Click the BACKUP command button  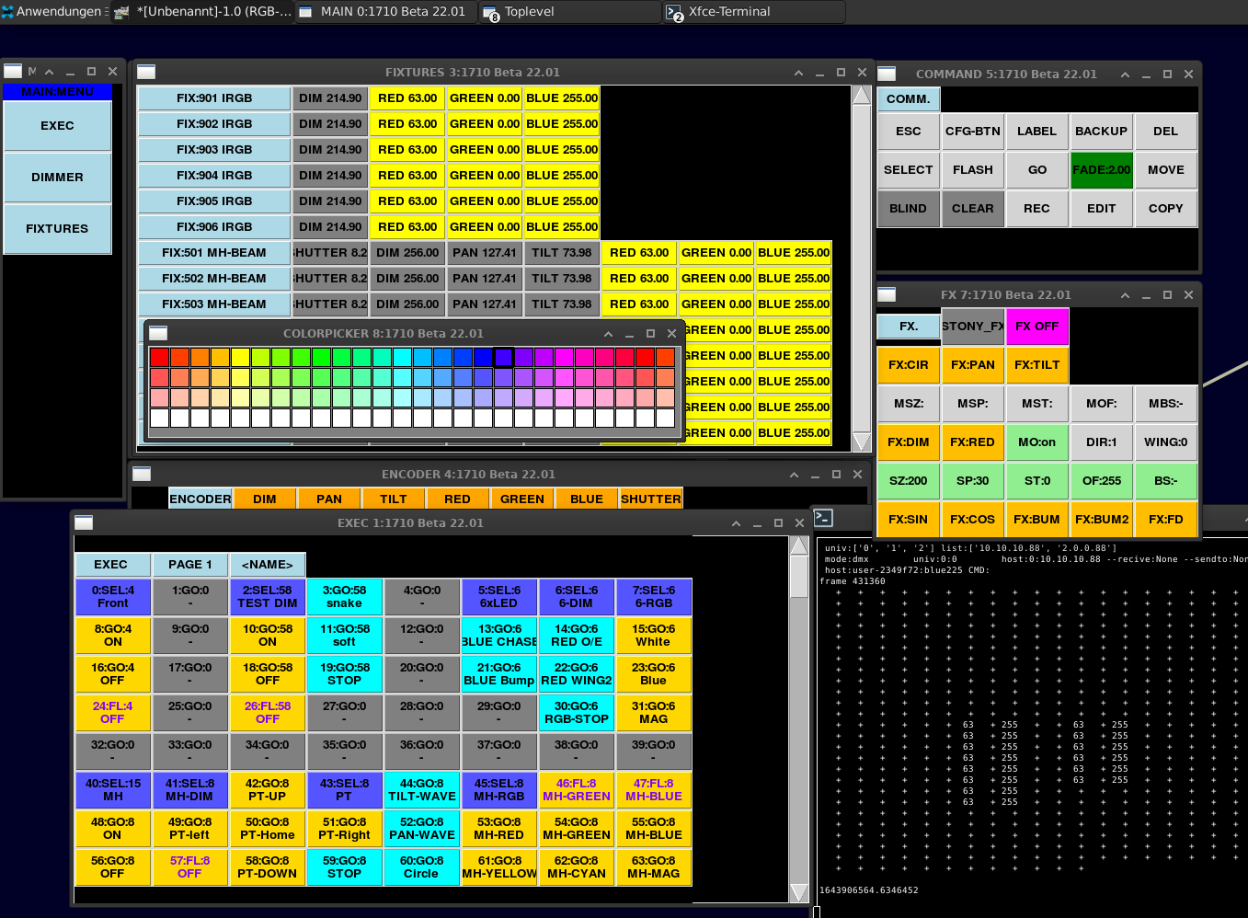(x=1102, y=132)
